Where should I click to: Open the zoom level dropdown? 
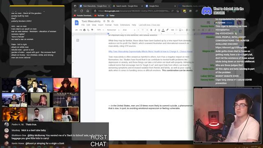click(100, 30)
